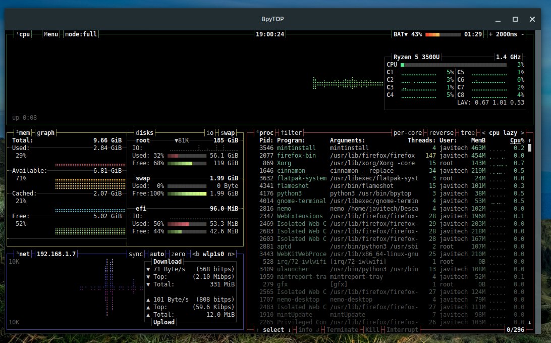Select the ulauncher process row
This screenshot has height=343, width=551.
click(392, 269)
